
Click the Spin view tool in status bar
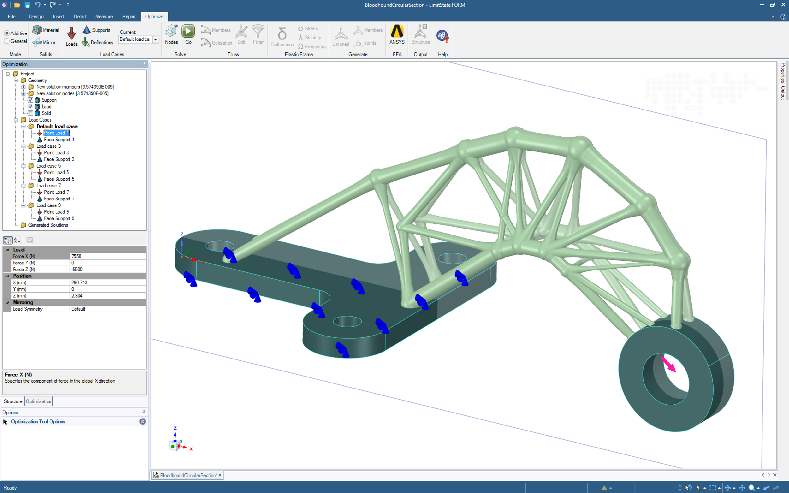[727, 488]
